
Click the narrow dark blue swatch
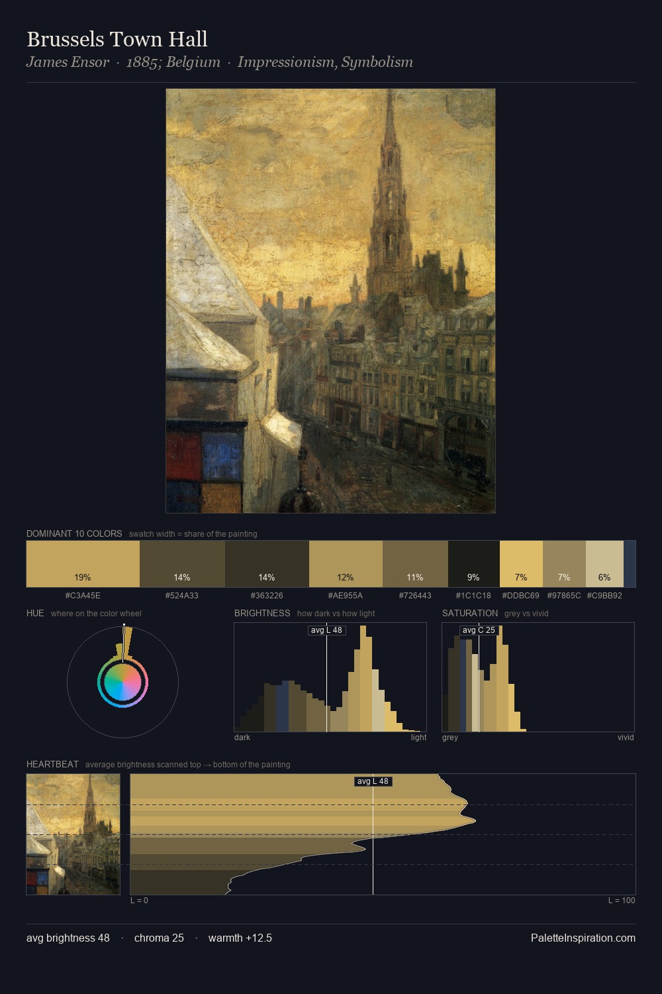[x=630, y=564]
